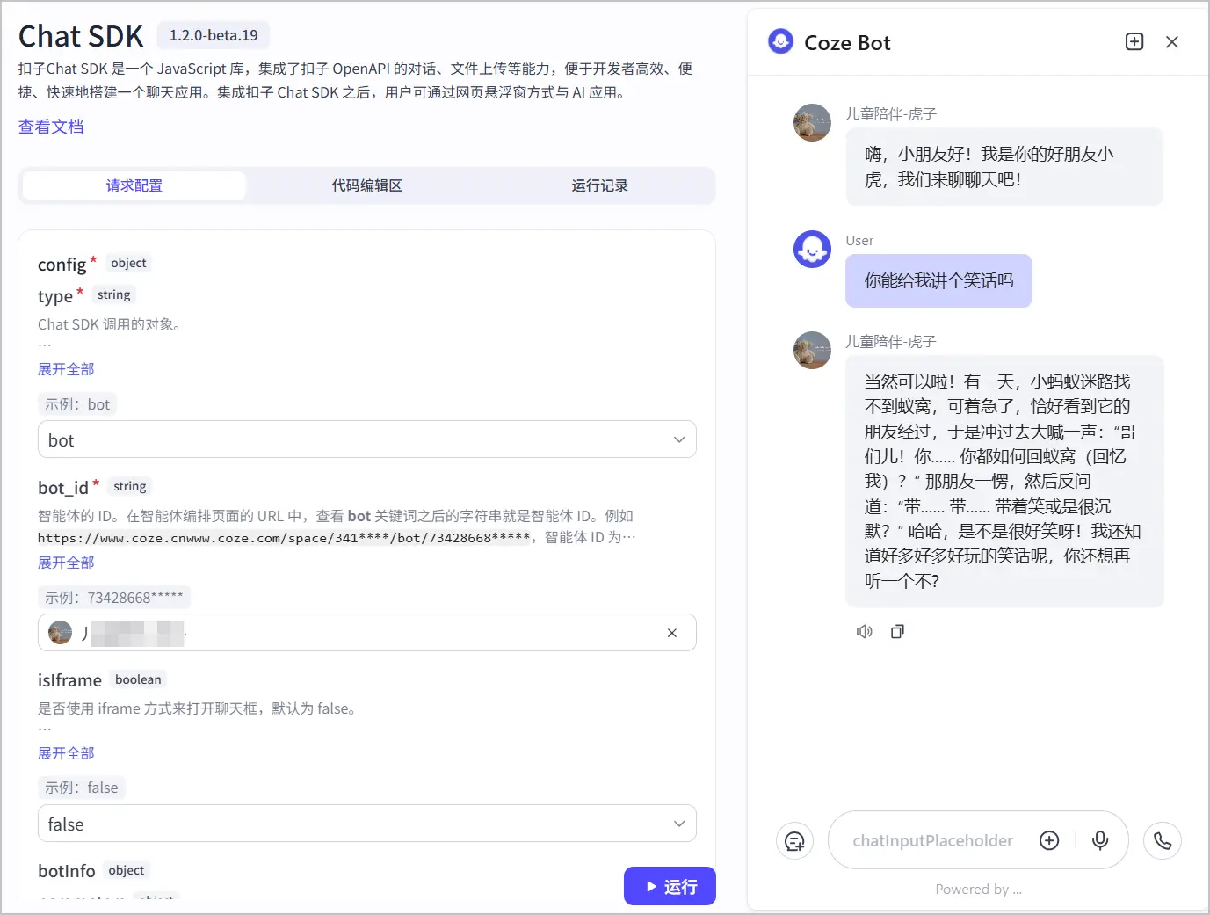Click the bot avatar in the bot_id field
This screenshot has height=915, width=1210.
(61, 633)
